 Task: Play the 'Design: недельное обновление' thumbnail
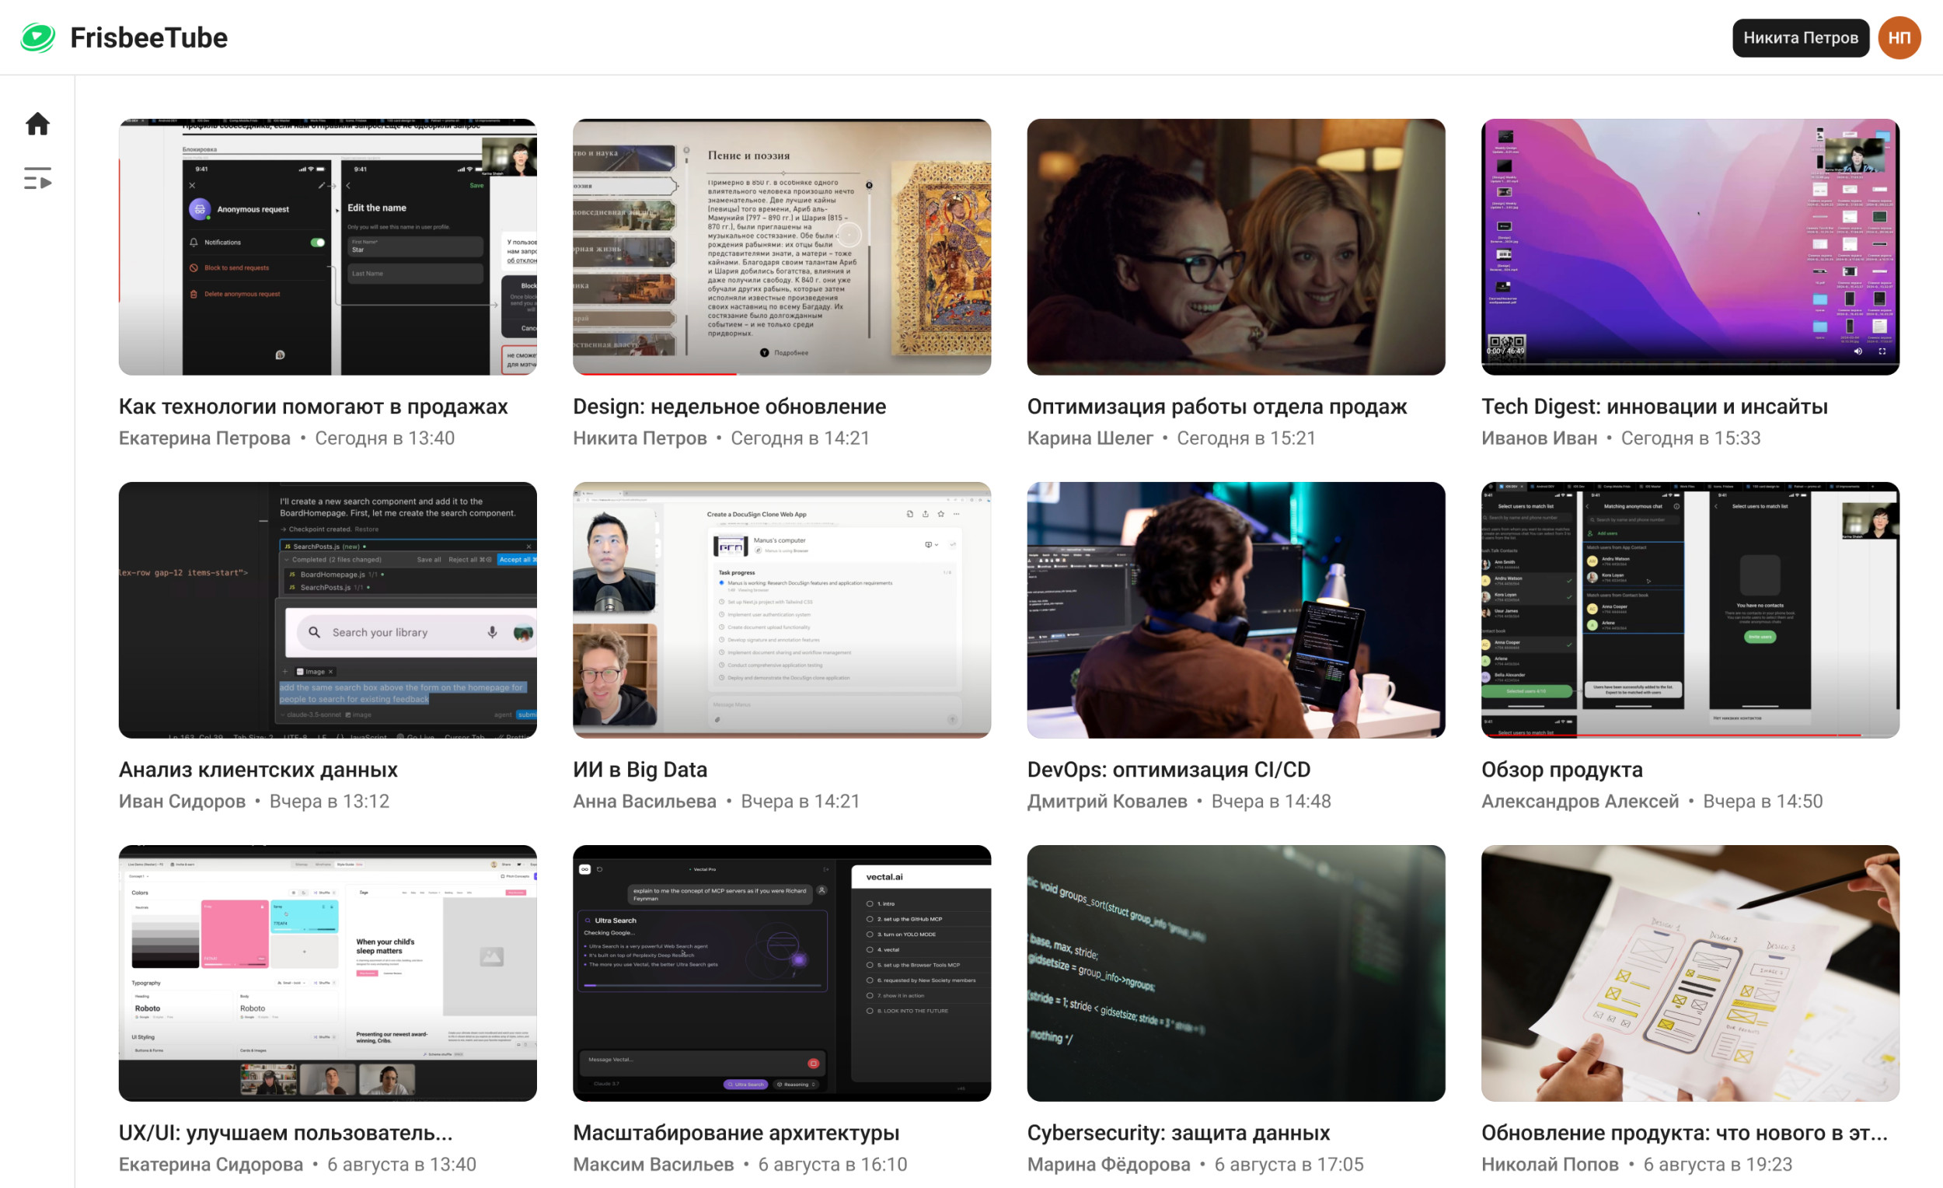781,247
